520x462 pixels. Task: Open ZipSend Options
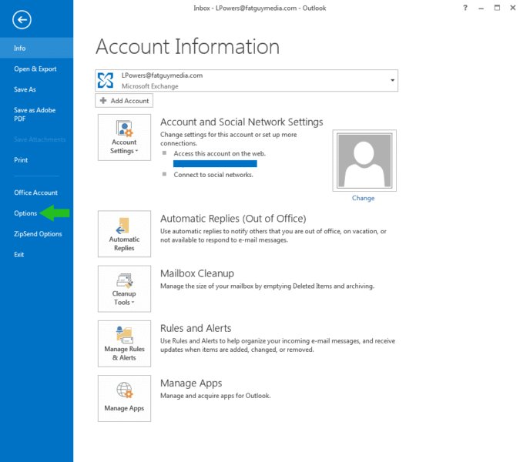(38, 234)
